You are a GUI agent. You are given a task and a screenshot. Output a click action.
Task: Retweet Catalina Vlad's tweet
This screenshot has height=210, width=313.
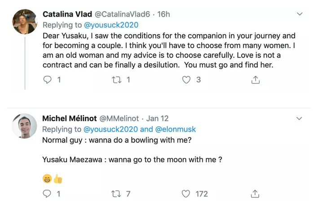click(117, 80)
